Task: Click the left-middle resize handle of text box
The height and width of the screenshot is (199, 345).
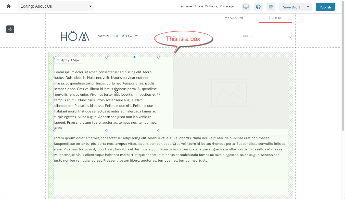Action: 54,94
